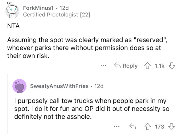Click the 12d timestamp on SweatyAnusWithFries' reply
Viewport: 183px width, 134px height.
(x=99, y=86)
